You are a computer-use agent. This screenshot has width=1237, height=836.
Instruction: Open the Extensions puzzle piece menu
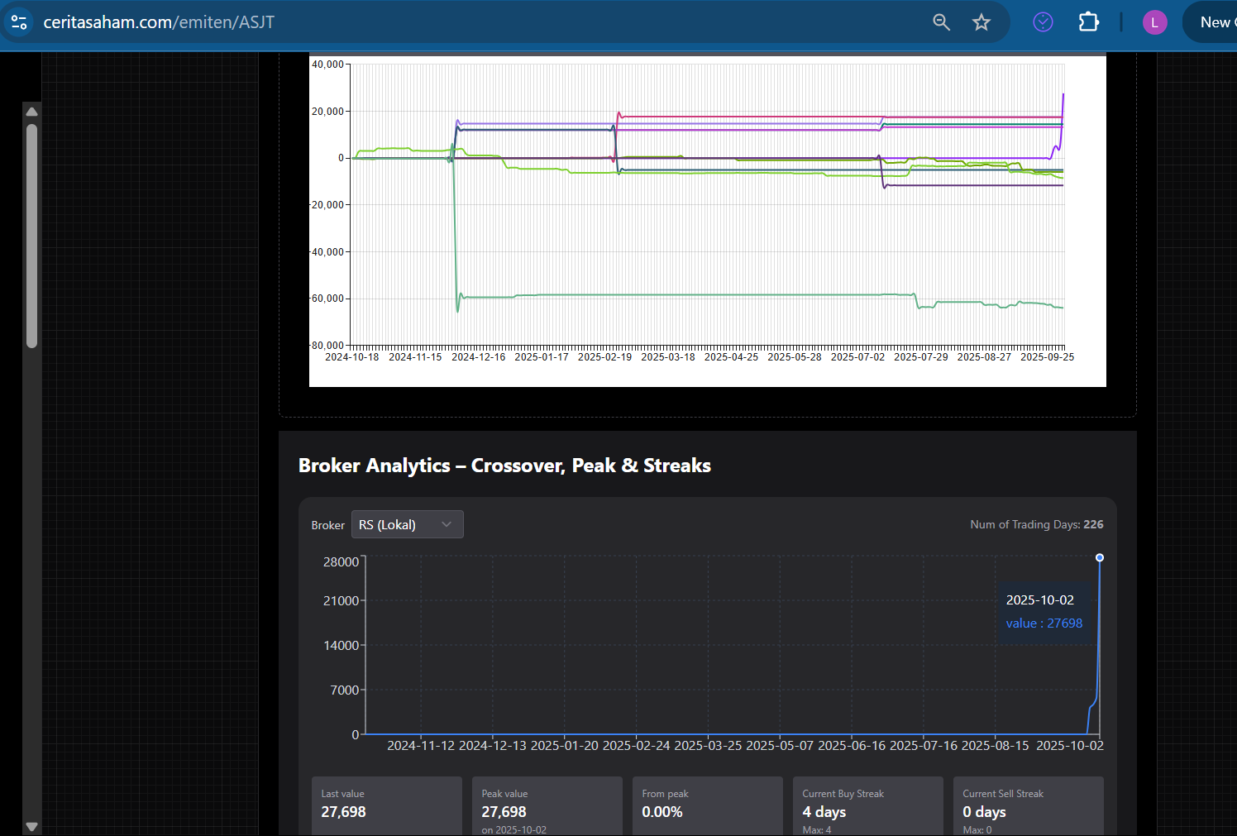(x=1088, y=22)
